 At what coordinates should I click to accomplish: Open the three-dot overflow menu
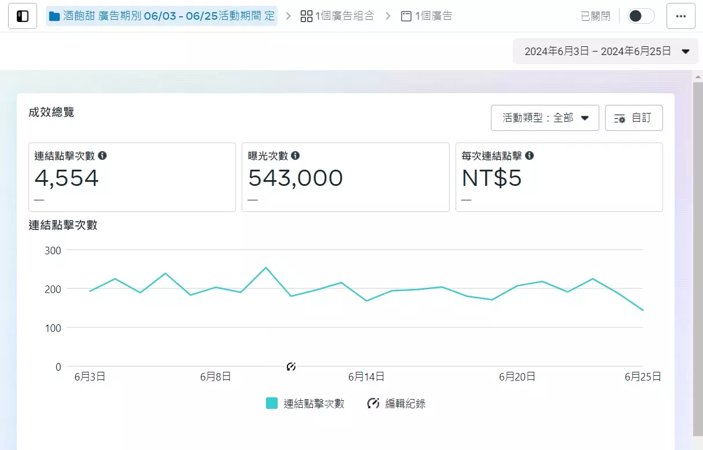(680, 16)
